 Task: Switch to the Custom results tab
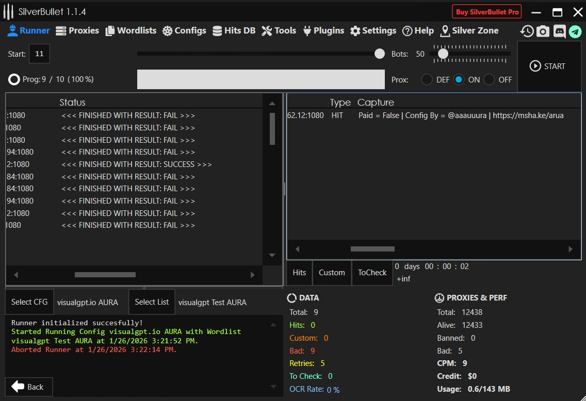pos(332,273)
